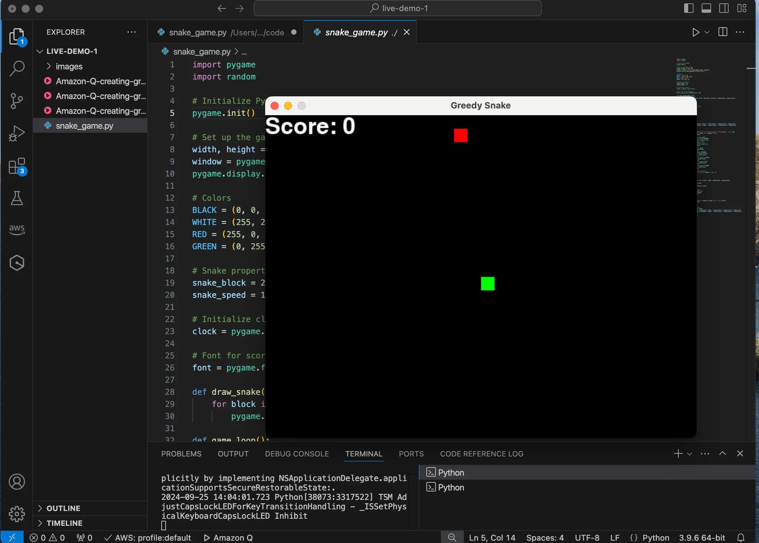This screenshot has width=759, height=543.
Task: Open the new terminal profile dropdown
Action: click(690, 454)
